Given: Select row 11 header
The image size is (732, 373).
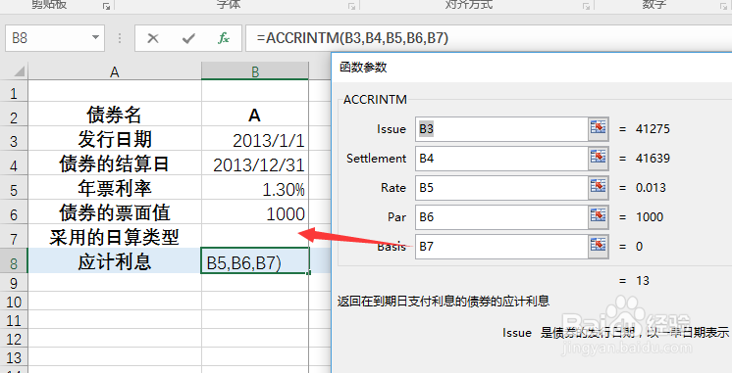Looking at the screenshot, I should tap(14, 320).
